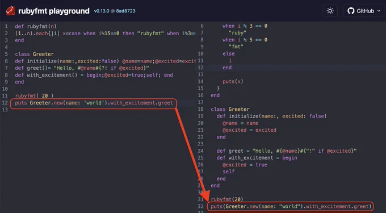386x213 pixels.
Task: Click the rubyfmt playground title
Action: pos(54,11)
